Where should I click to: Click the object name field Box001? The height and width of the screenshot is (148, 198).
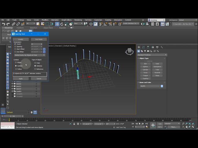pos(150,86)
